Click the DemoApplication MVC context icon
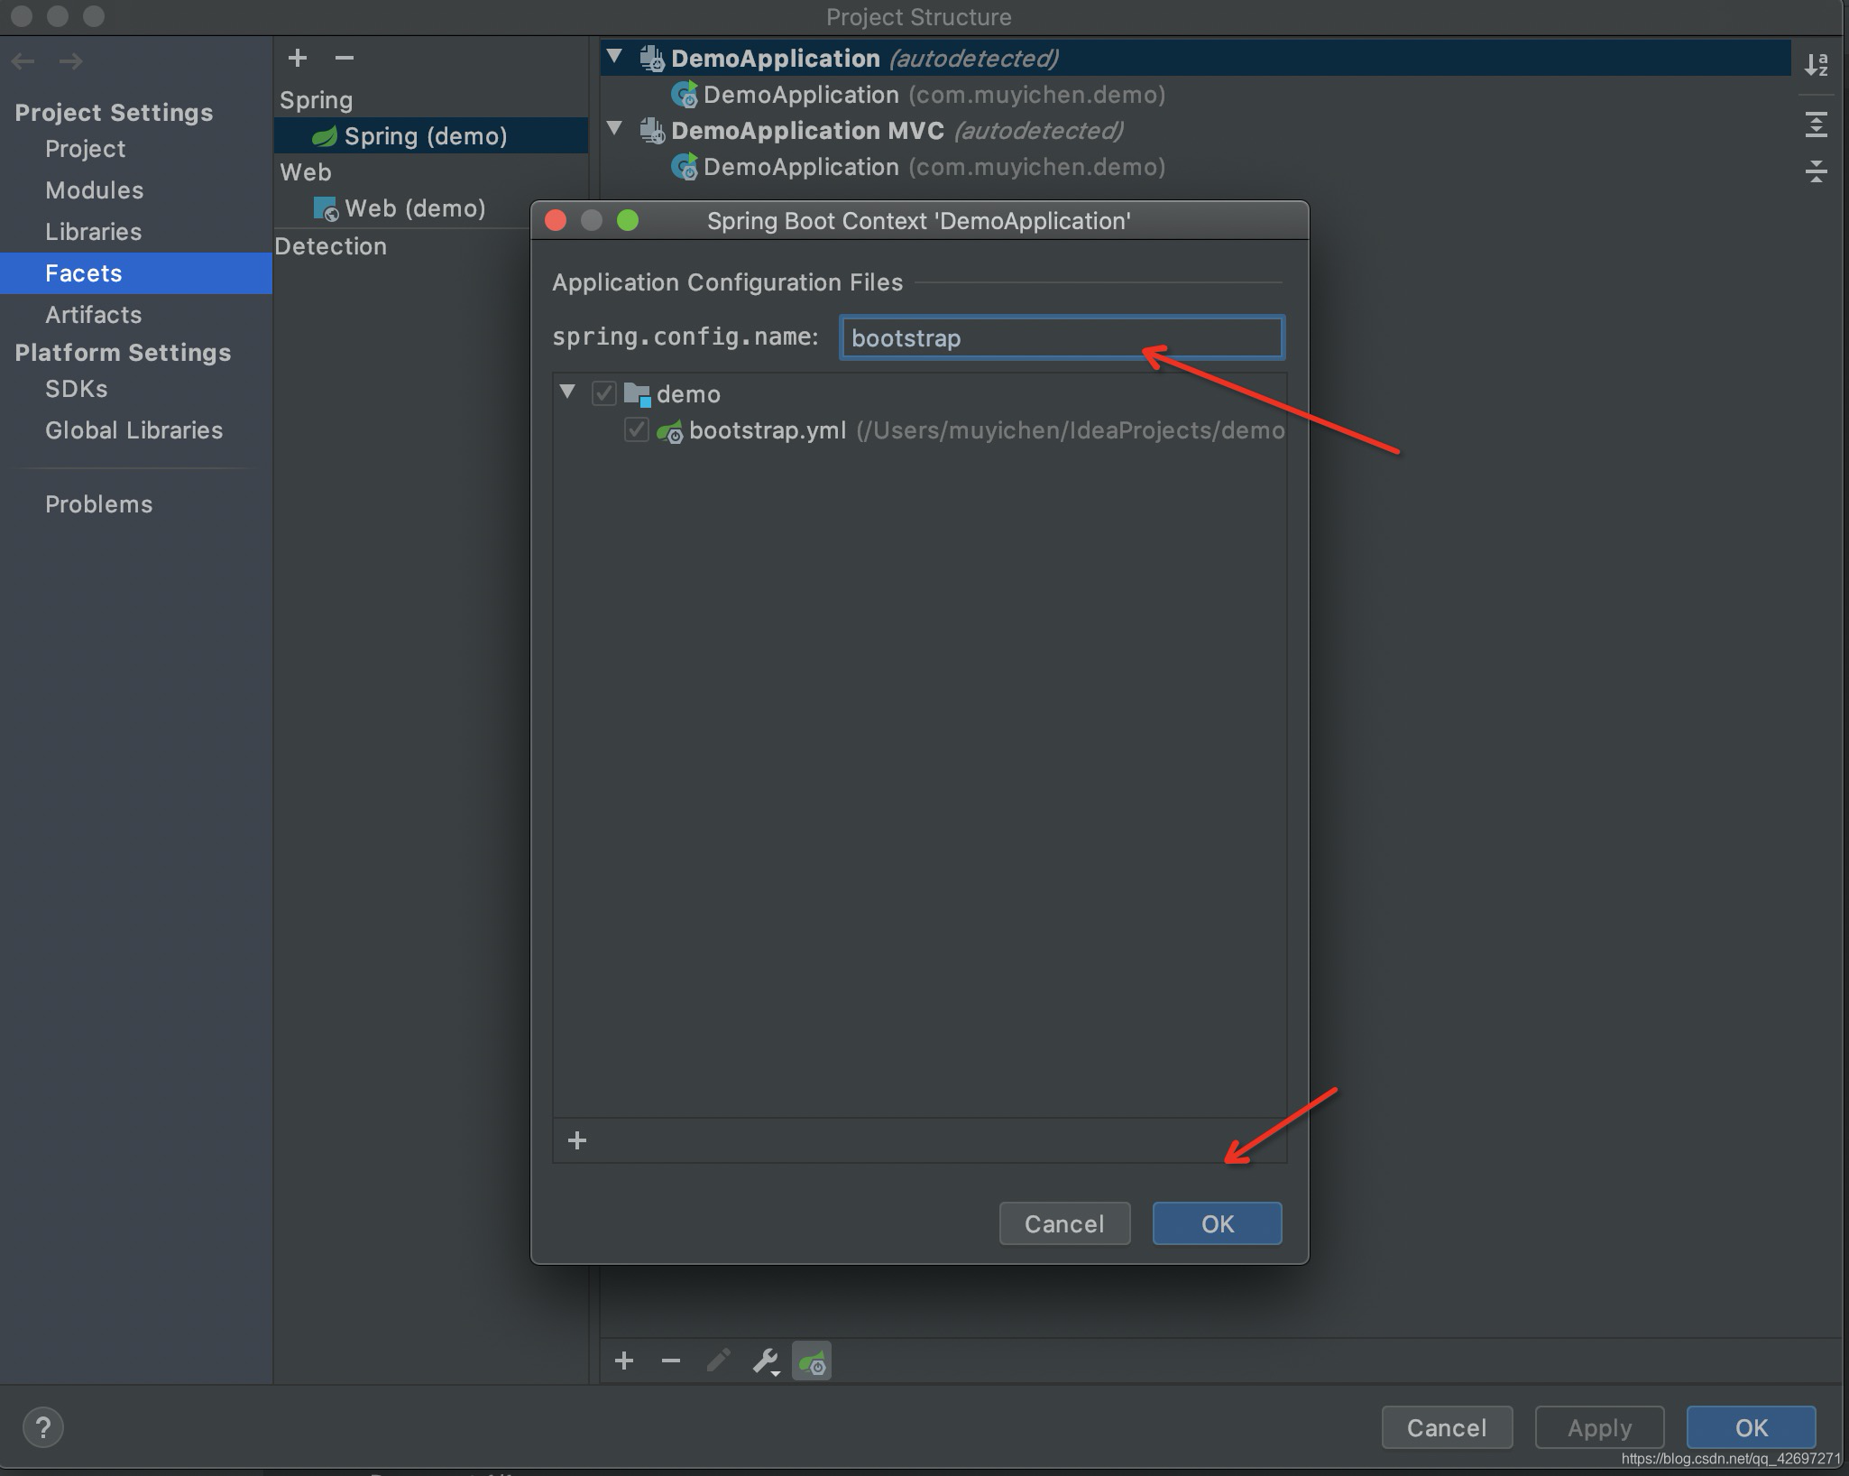1849x1476 pixels. click(x=652, y=131)
